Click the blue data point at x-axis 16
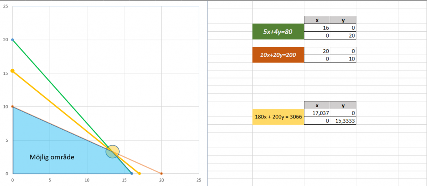Image resolution: width=427 pixels, height=186 pixels. [132, 173]
